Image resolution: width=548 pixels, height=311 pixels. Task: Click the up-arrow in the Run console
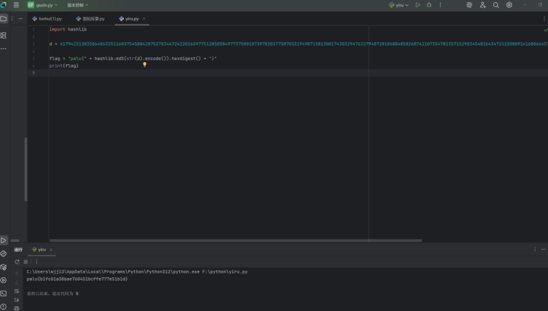(17, 273)
